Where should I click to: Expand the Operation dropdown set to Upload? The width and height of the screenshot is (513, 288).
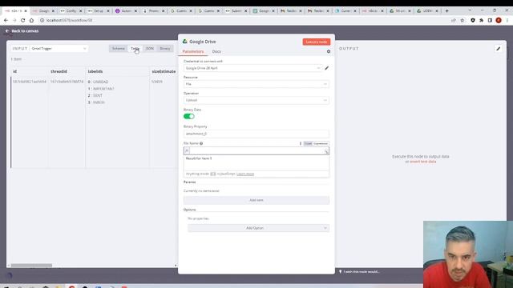point(256,100)
